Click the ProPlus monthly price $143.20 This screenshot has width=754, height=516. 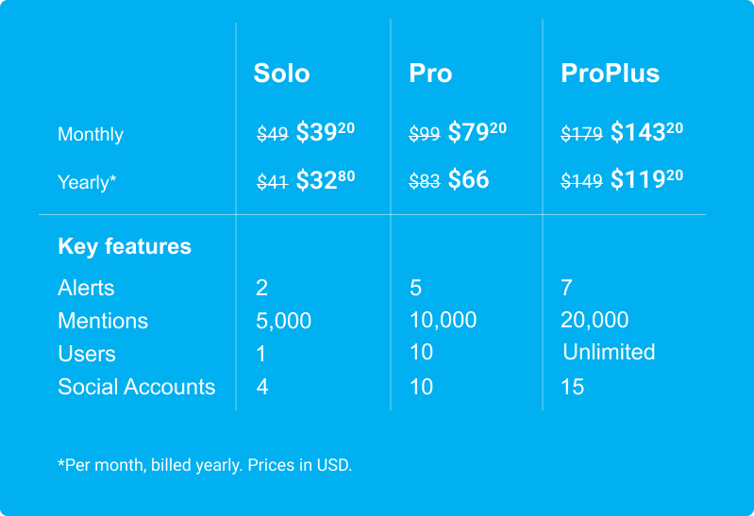coord(646,132)
